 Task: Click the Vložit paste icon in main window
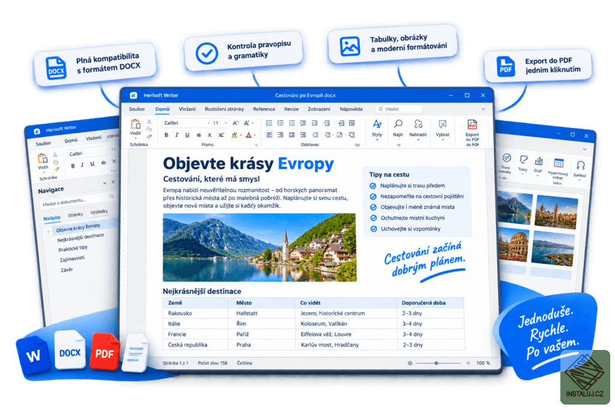click(x=135, y=124)
